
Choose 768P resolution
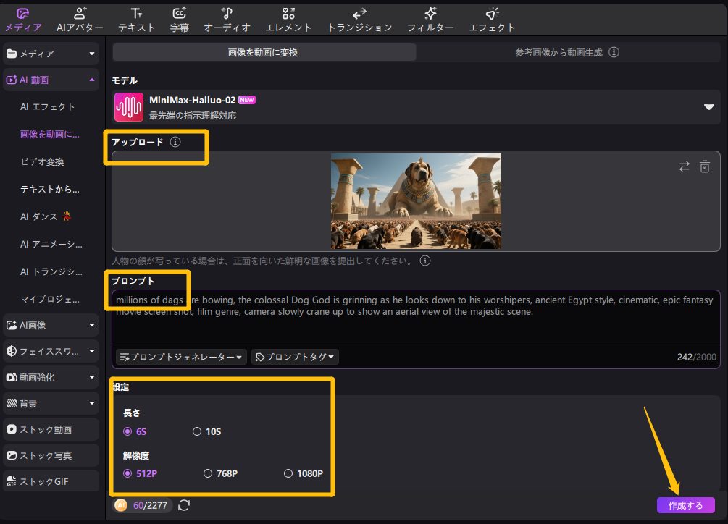[x=208, y=473]
